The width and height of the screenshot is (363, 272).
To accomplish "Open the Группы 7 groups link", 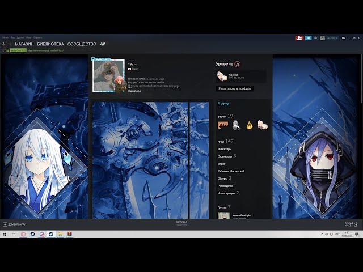I will click(224, 207).
